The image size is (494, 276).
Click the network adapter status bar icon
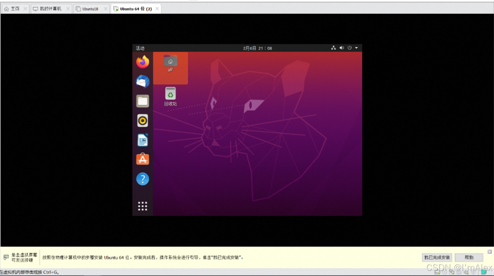452,273
